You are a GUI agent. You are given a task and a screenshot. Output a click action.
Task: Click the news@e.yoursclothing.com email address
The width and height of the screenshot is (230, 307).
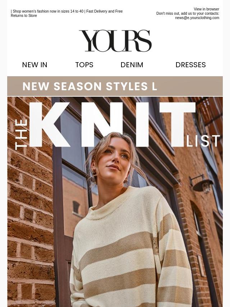click(197, 18)
